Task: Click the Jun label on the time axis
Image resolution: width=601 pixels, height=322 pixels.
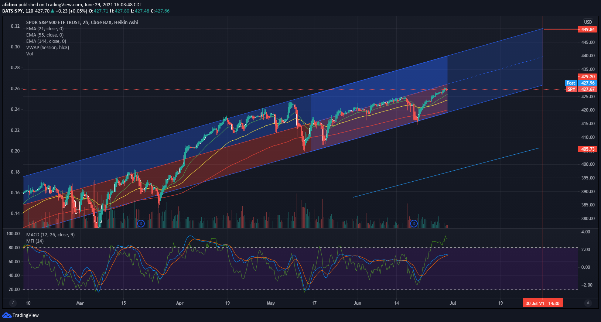Action: (357, 303)
